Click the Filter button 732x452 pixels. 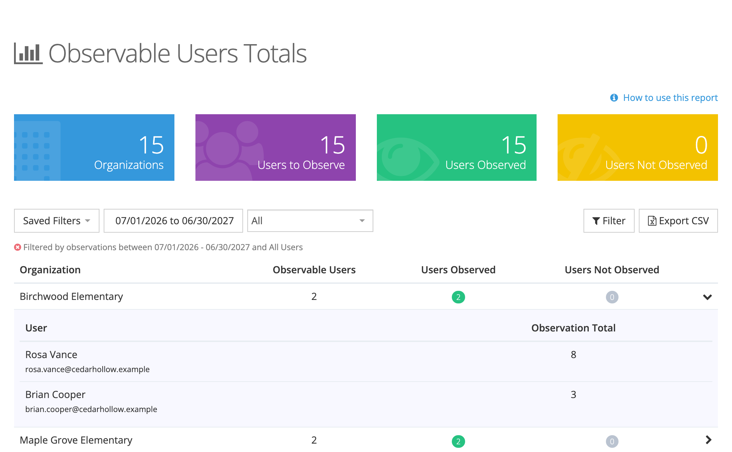(x=609, y=221)
